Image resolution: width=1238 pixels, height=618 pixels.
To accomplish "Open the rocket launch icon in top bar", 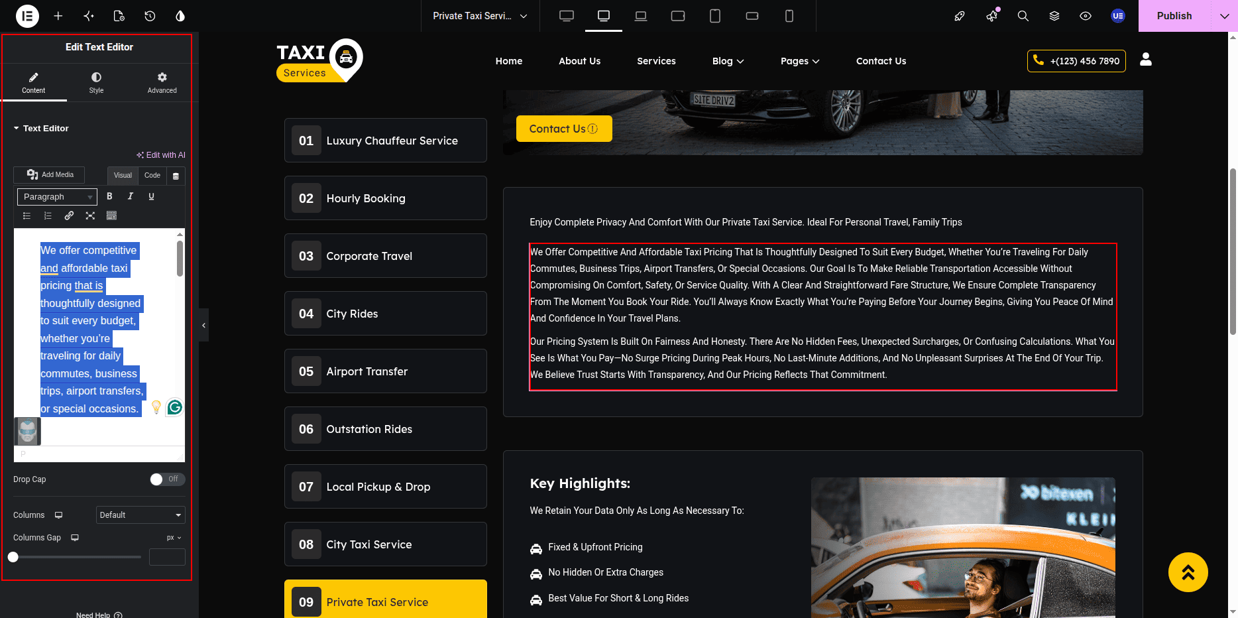I will 960,16.
